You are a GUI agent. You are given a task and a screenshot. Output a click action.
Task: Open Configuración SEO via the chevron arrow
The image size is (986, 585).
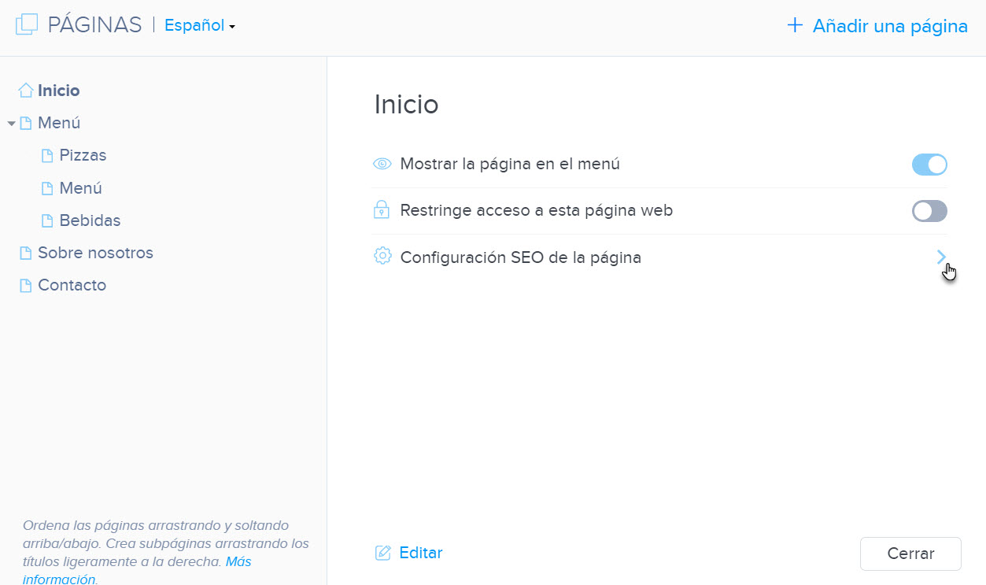[x=942, y=257]
